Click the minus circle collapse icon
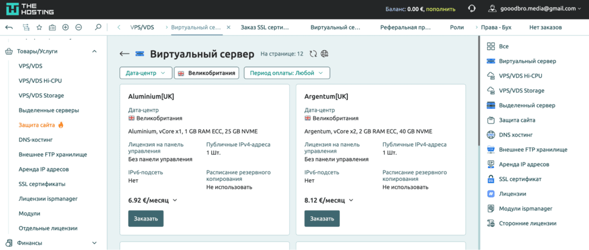Image resolution: width=589 pixels, height=250 pixels. point(79,27)
